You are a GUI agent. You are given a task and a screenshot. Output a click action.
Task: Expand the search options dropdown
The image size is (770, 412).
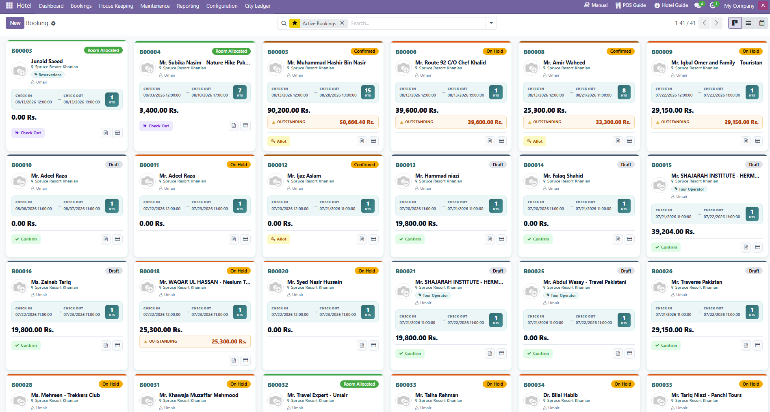point(491,23)
